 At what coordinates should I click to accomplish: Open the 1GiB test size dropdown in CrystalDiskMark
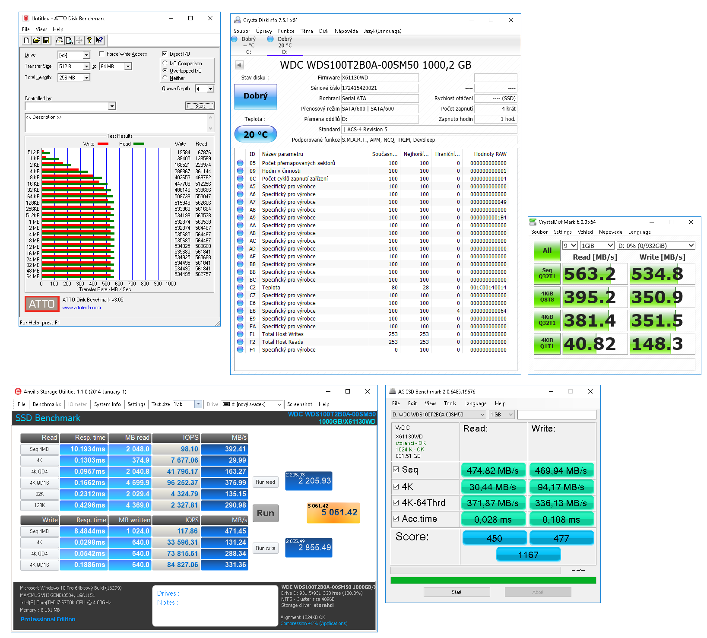[x=597, y=245]
